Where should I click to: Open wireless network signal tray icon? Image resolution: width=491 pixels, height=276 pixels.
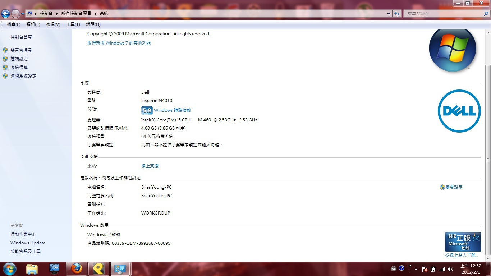click(x=442, y=269)
